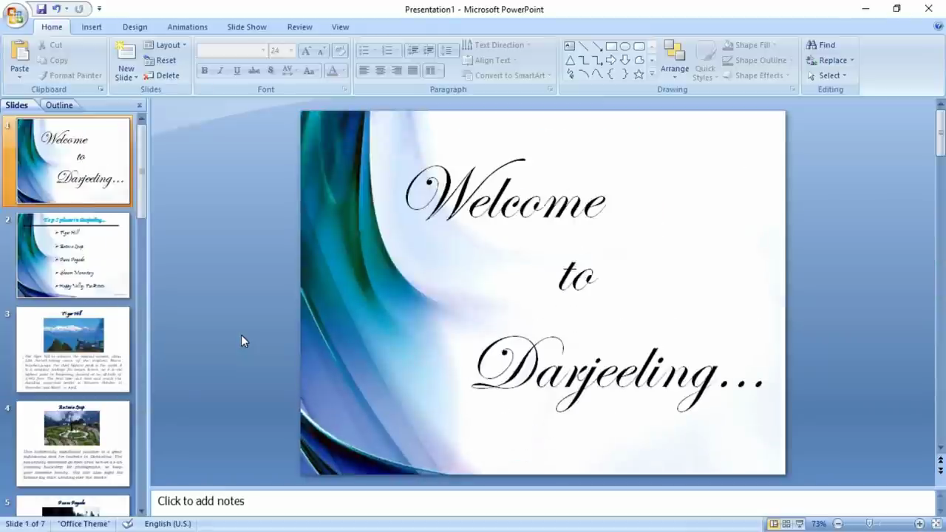This screenshot has height=532, width=946.
Task: Switch to the Outline pane tab
Action: click(59, 106)
